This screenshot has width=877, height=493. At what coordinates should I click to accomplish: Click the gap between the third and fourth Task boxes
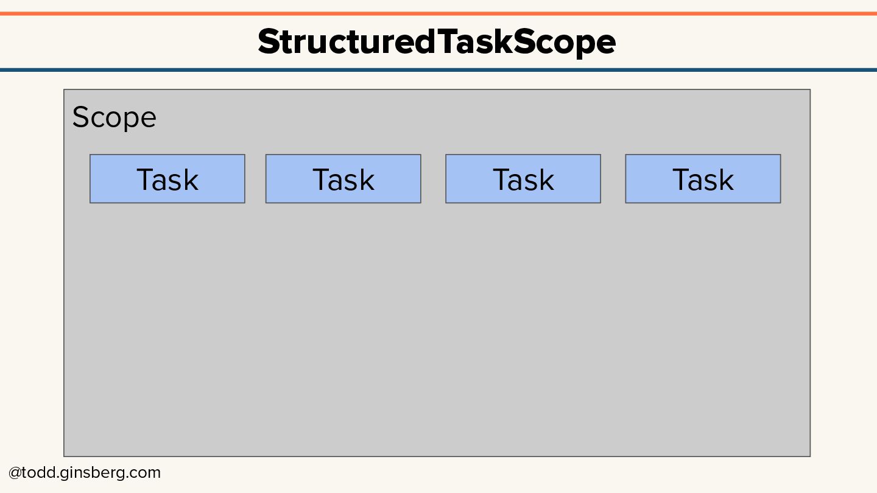click(x=613, y=179)
